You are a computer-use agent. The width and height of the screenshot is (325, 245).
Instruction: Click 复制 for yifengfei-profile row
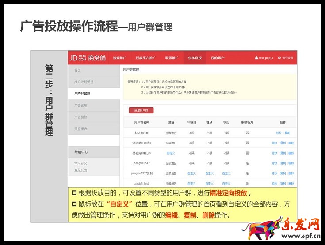(283, 143)
